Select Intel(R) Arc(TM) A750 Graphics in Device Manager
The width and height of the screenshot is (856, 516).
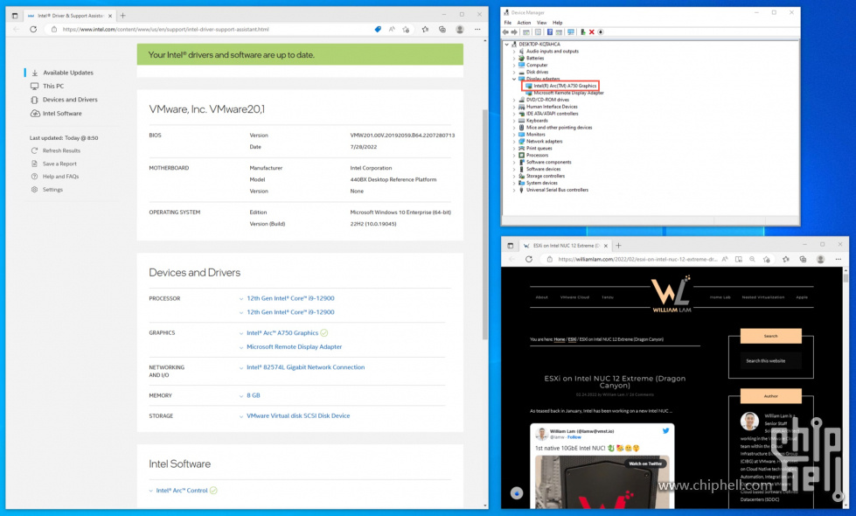(565, 86)
